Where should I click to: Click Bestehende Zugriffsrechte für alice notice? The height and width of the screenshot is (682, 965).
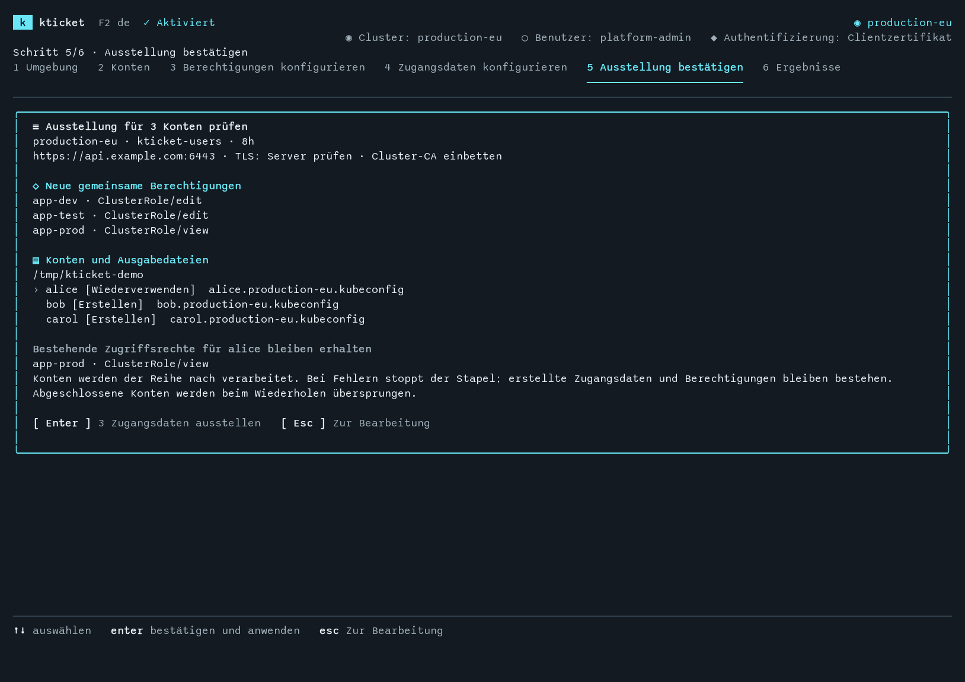click(x=202, y=349)
